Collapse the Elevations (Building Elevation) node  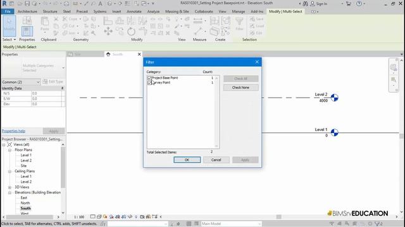[9, 193]
